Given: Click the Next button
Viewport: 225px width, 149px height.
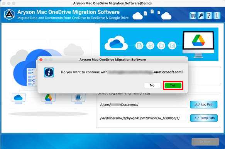Looking at the screenshot, I should [x=205, y=142].
